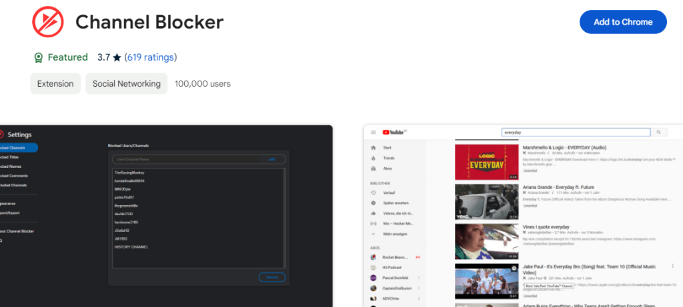The width and height of the screenshot is (683, 307).
Task: Open Blocked Names in Settings preview sidebar
Action: click(x=11, y=166)
